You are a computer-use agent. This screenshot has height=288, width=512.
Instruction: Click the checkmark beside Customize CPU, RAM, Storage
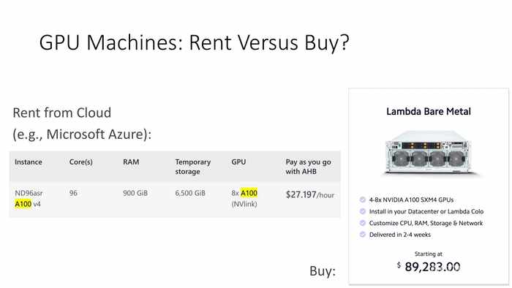[x=363, y=223]
